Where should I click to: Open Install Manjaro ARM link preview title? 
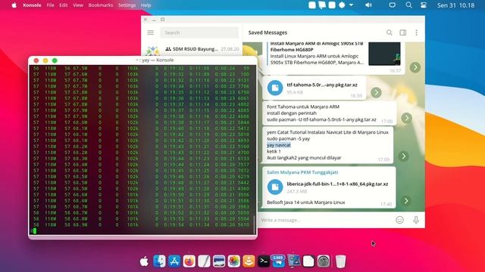317,46
